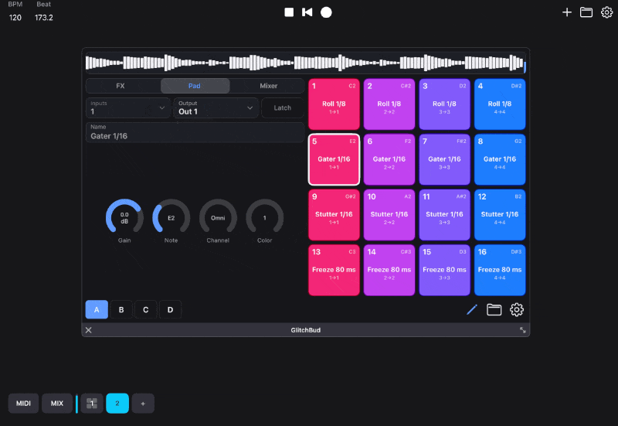Close the GlitchBud plugin with the X

tap(89, 330)
